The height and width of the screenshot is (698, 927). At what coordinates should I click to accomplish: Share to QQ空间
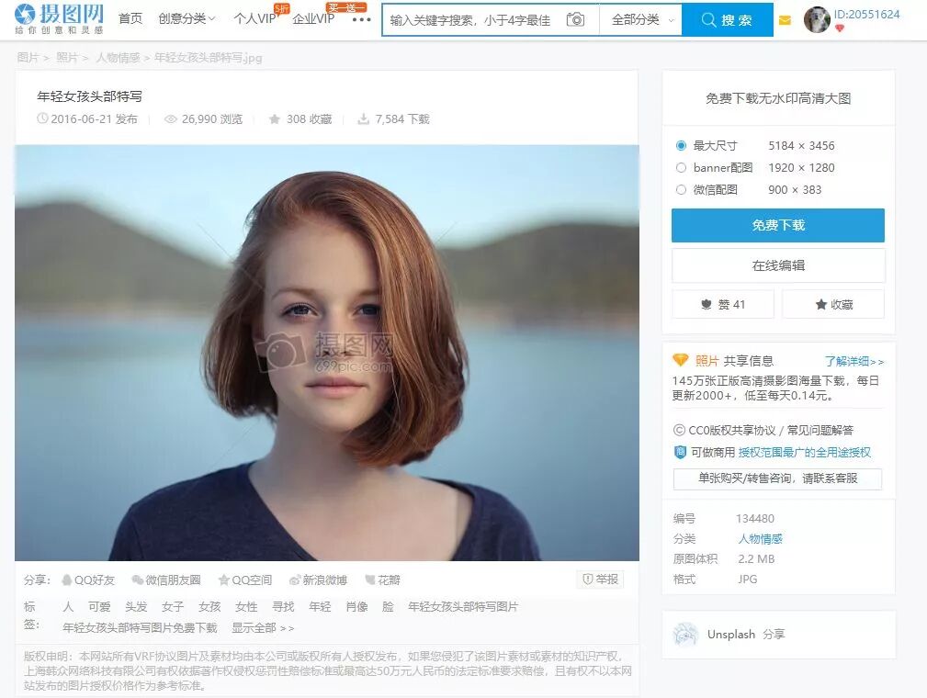coord(245,580)
